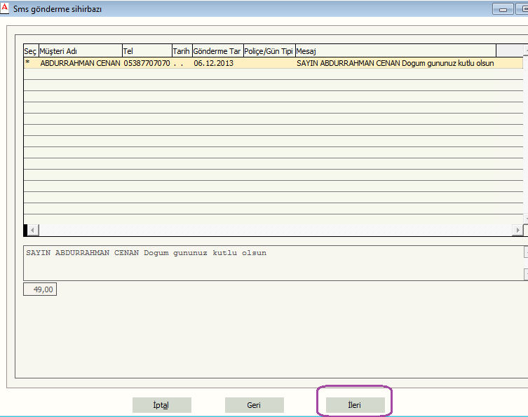Screen dimensions: 528x417
Task: Click the İleri button to proceed
Action: point(355,405)
